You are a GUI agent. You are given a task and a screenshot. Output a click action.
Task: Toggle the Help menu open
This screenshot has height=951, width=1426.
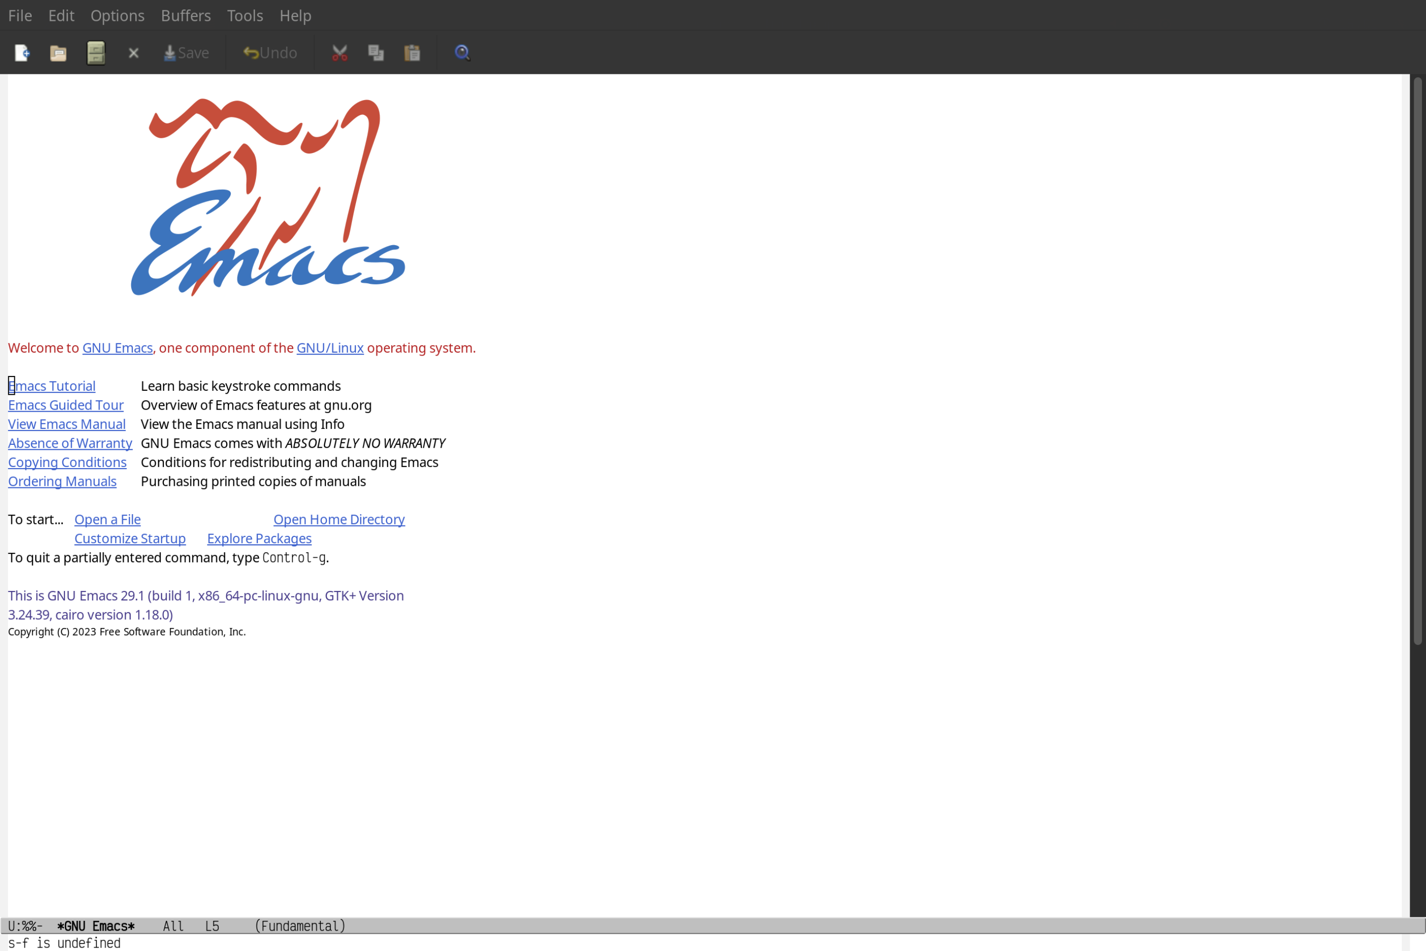point(295,15)
